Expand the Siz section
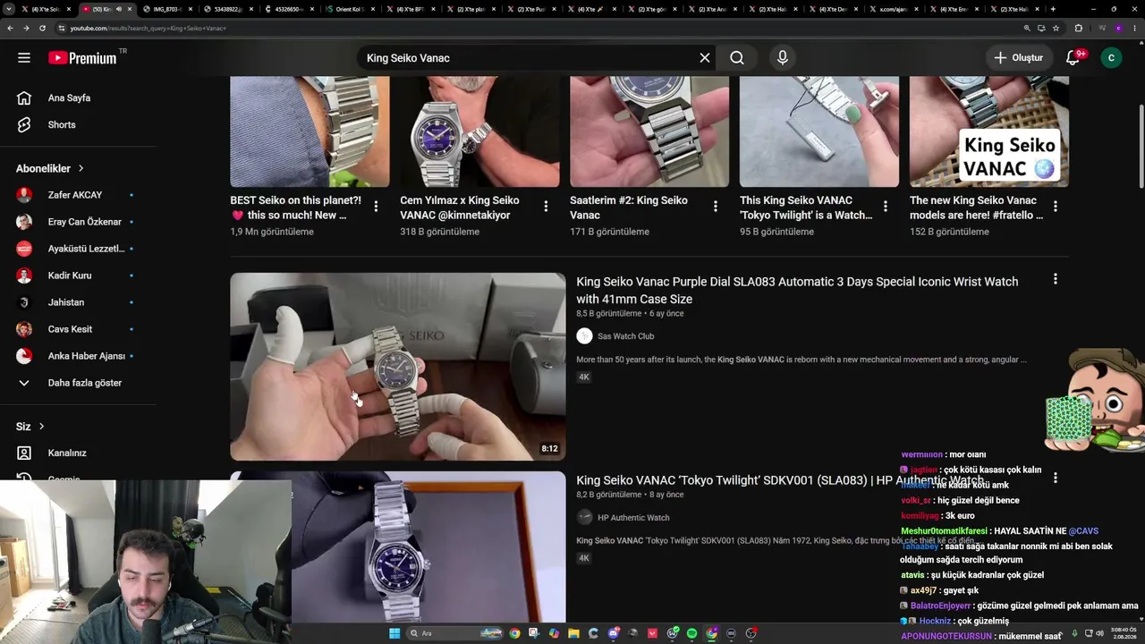This screenshot has width=1145, height=644. [x=30, y=427]
